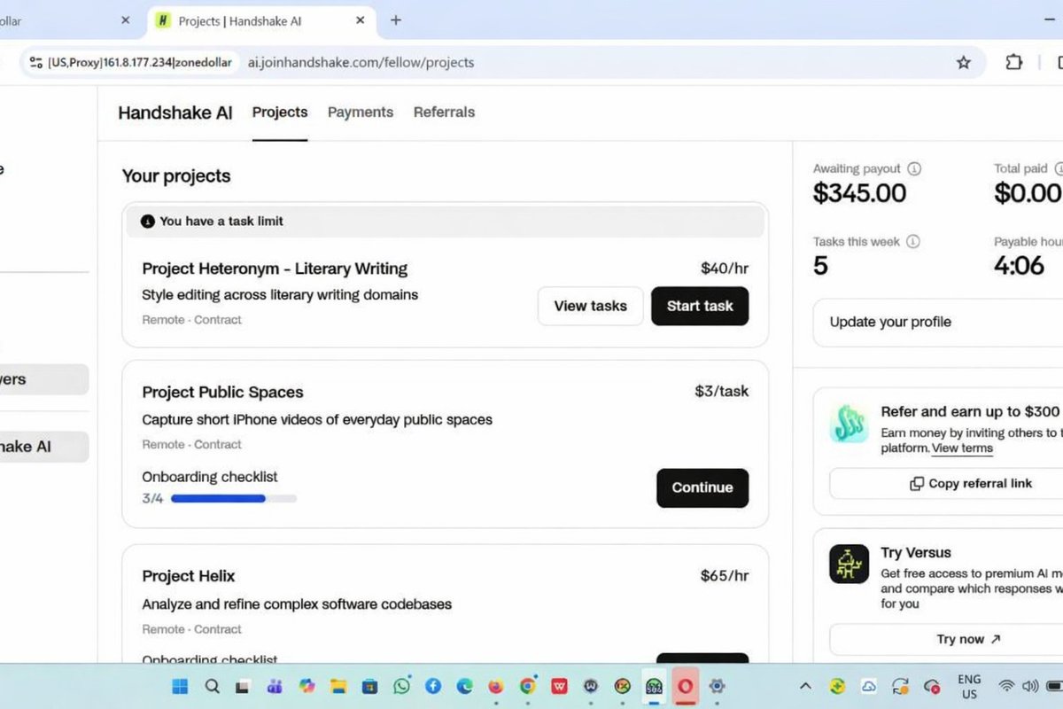Switch to the Projects tab

point(280,112)
